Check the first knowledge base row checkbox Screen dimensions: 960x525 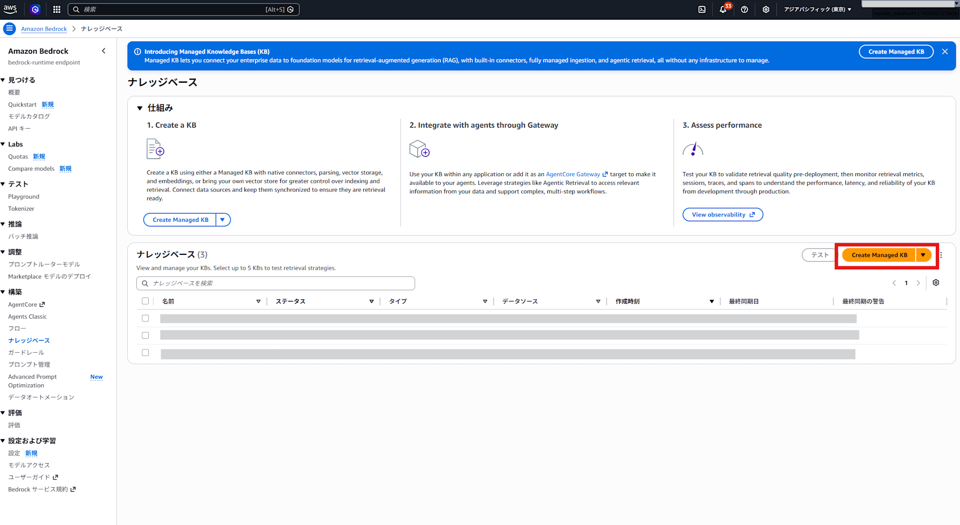[145, 318]
